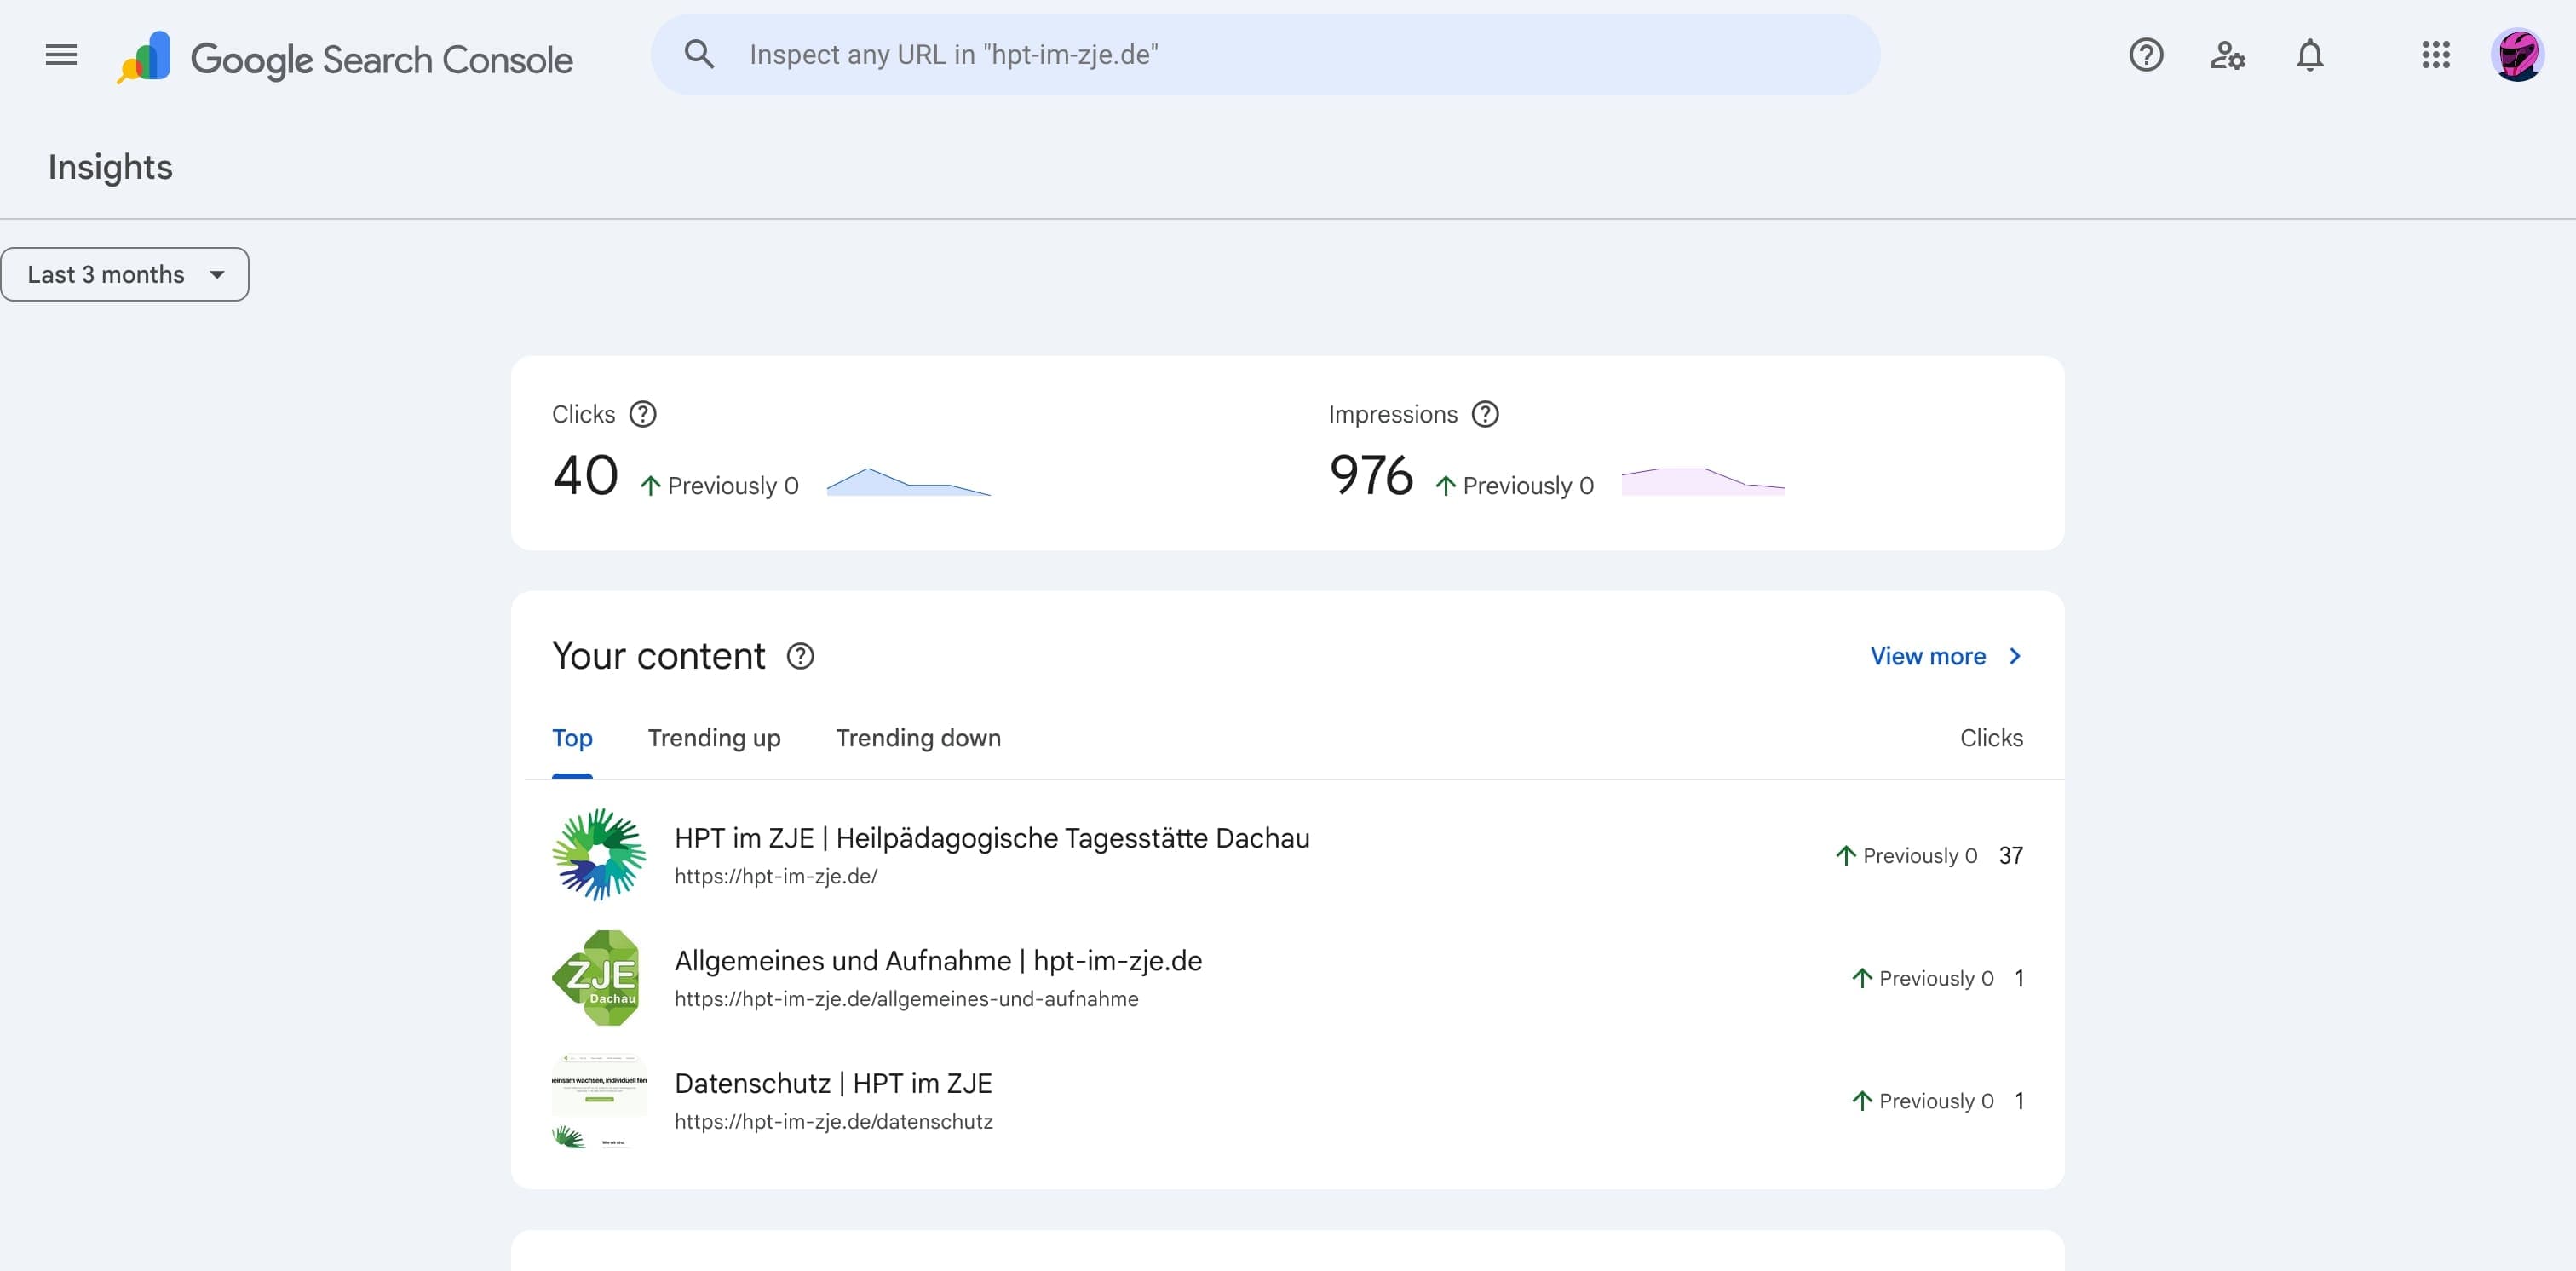Click the Clicks sparkline chart
This screenshot has height=1271, width=2576.
pyautogui.click(x=908, y=483)
